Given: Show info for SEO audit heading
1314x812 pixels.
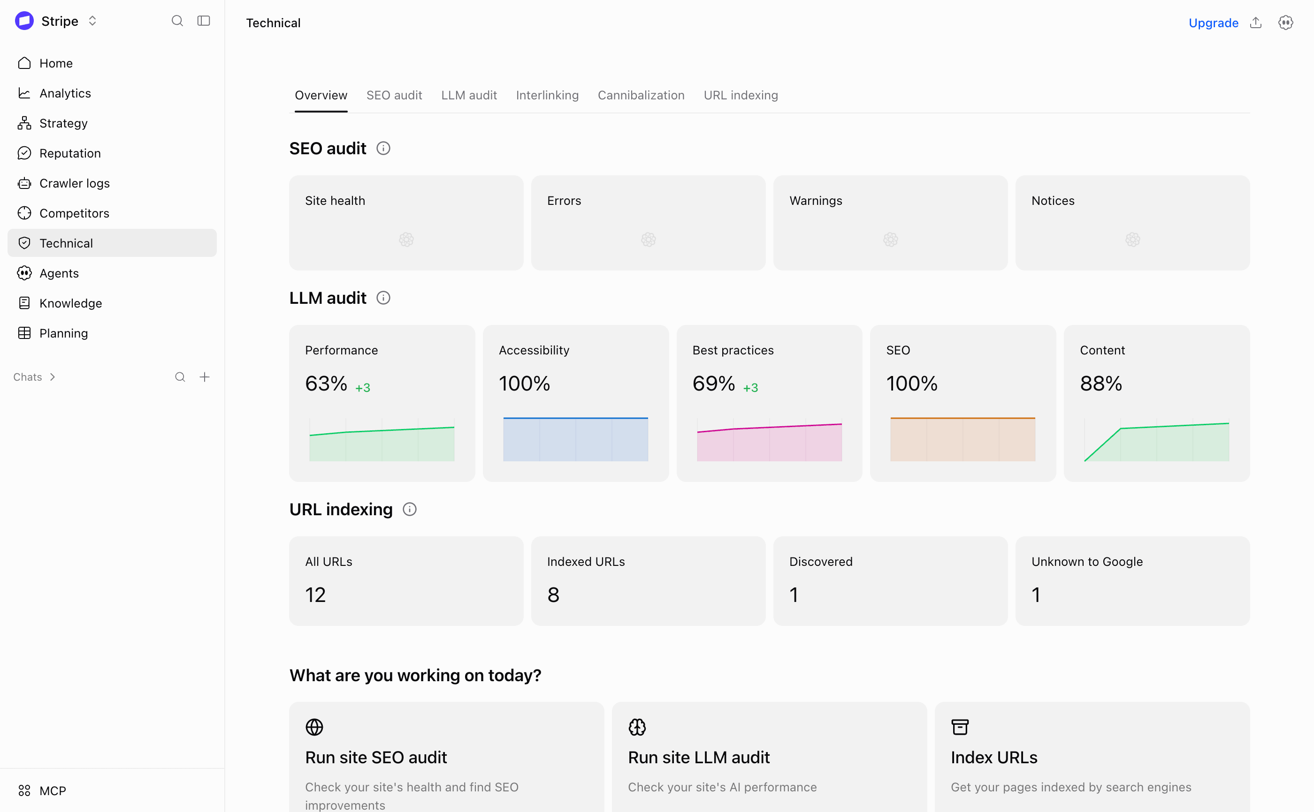Looking at the screenshot, I should [383, 148].
